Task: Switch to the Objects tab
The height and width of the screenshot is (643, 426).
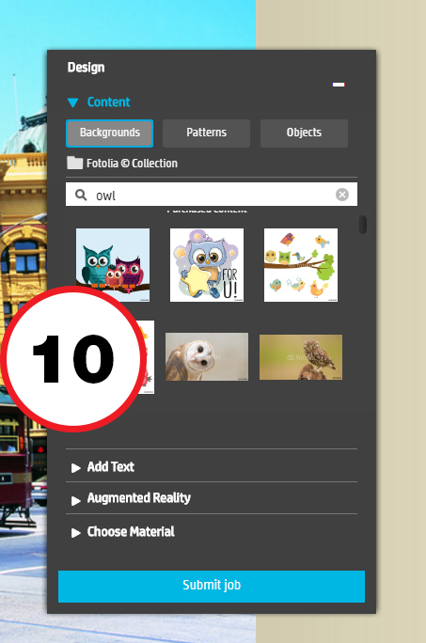Action: click(304, 133)
